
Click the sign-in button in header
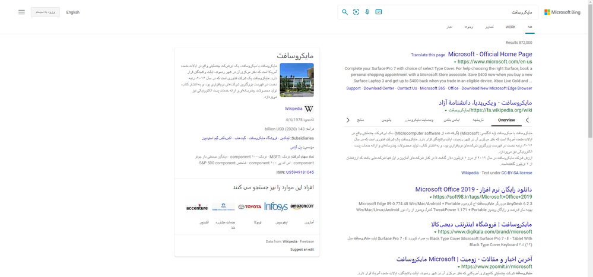tap(45, 12)
